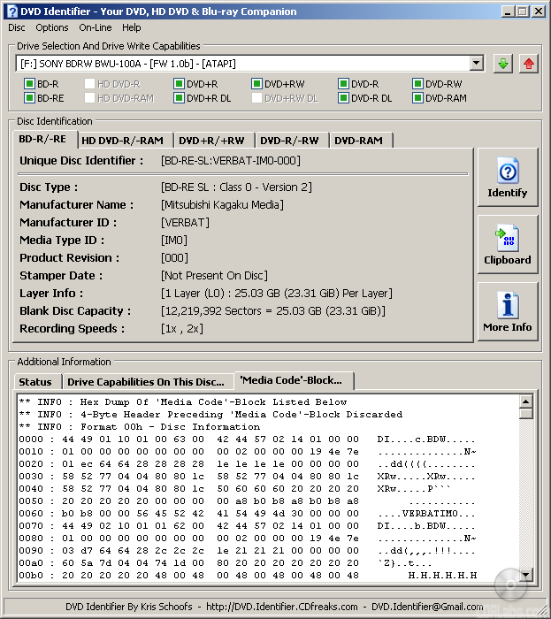Toggle the DVD-RAM capability checkbox
This screenshot has height=619, width=551.
tap(417, 98)
